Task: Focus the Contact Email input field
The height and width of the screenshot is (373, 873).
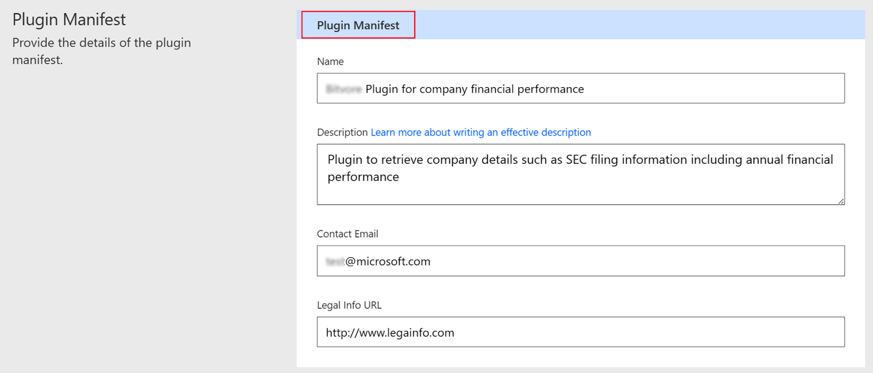Action: click(x=581, y=260)
